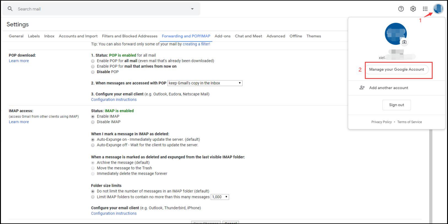This screenshot has height=224, width=448.
Task: Expand search options arrow in search bar
Action: [192, 9]
